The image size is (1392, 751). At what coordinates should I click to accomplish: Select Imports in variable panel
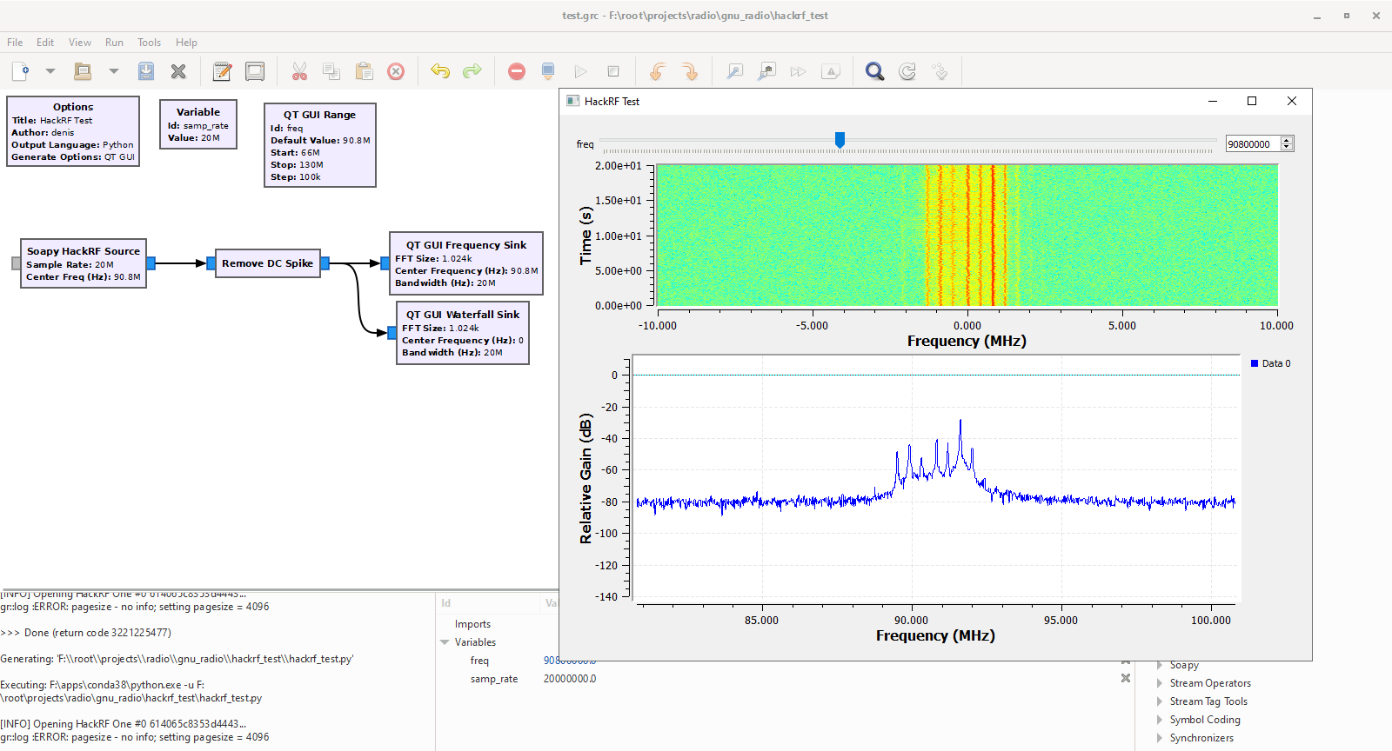coord(472,624)
